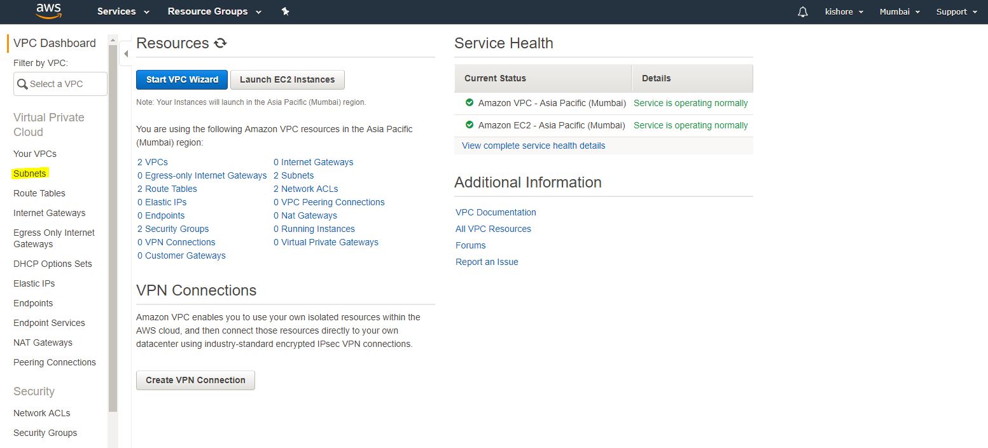
Task: Open Subnets in the sidebar
Action: [x=30, y=173]
